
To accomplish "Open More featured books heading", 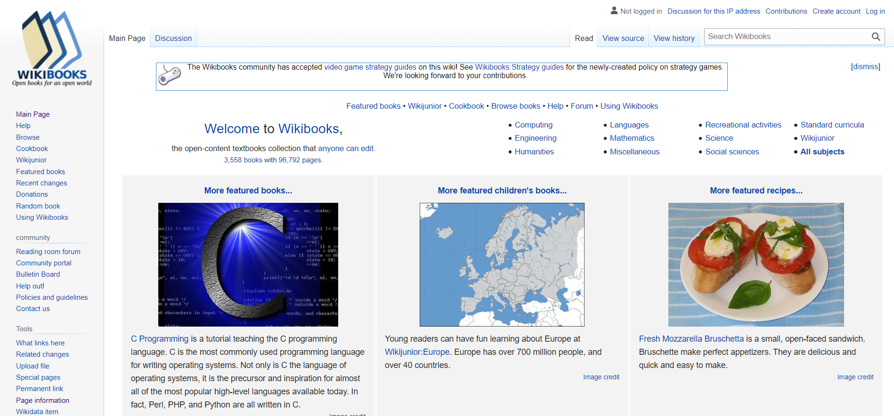I will [x=248, y=191].
